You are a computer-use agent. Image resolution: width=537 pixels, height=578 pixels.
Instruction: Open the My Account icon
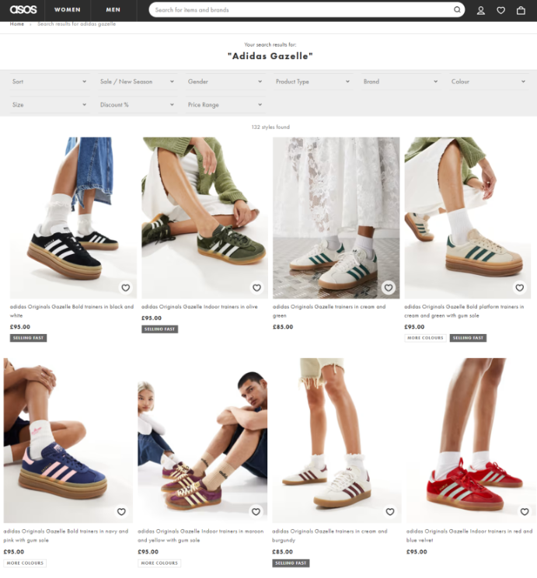coord(480,10)
